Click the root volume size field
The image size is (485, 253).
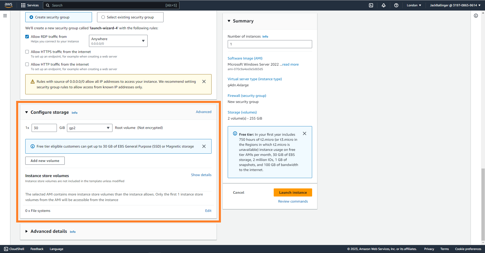44,128
